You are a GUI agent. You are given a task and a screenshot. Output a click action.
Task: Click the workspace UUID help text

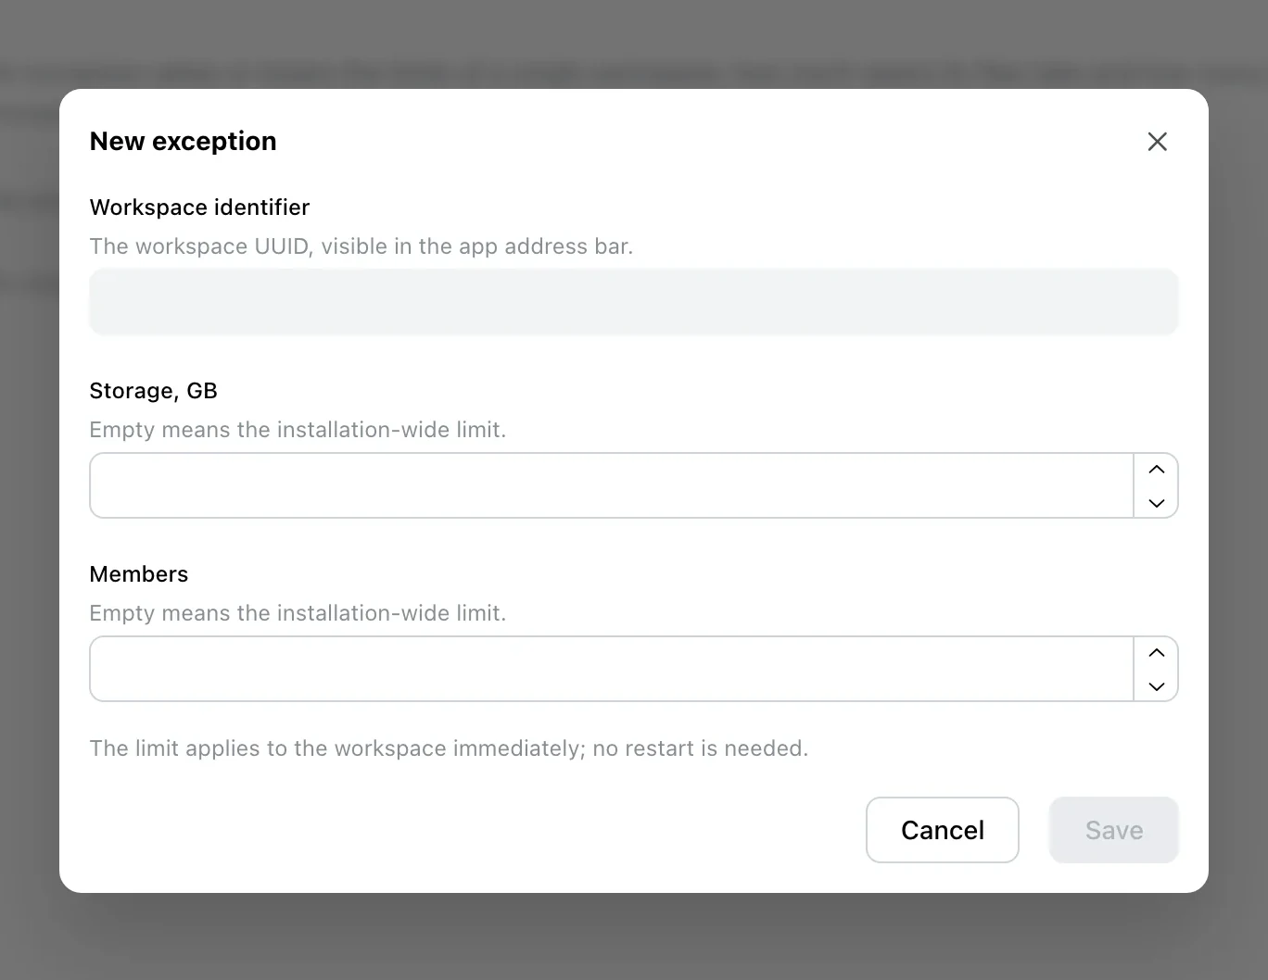coord(361,246)
